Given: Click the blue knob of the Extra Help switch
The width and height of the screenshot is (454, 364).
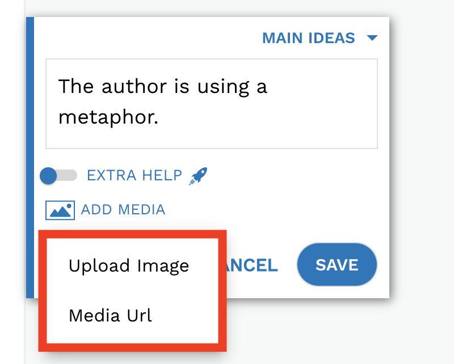Looking at the screenshot, I should point(48,176).
